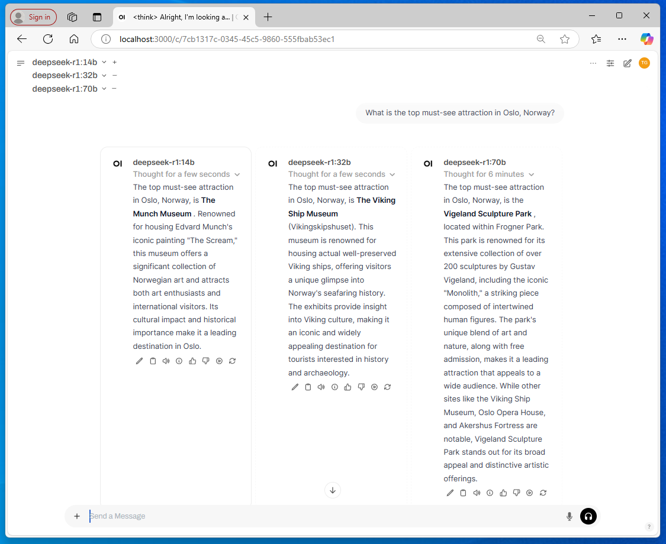The image size is (666, 544).
Task: Start call mode with headphone button
Action: point(588,516)
